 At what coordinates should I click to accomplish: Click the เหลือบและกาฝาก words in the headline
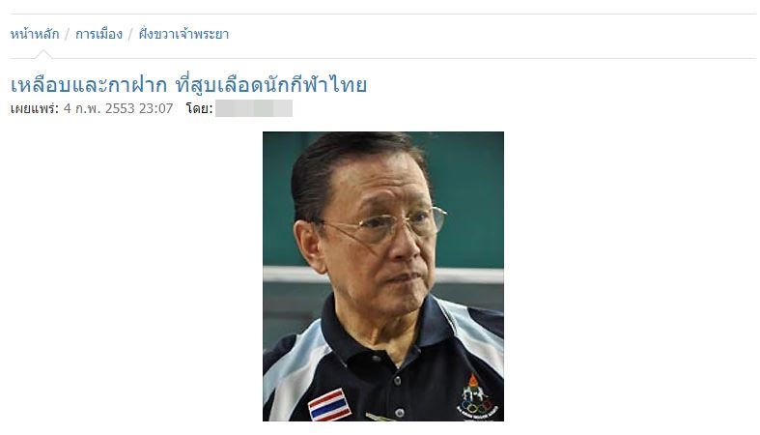coord(89,85)
